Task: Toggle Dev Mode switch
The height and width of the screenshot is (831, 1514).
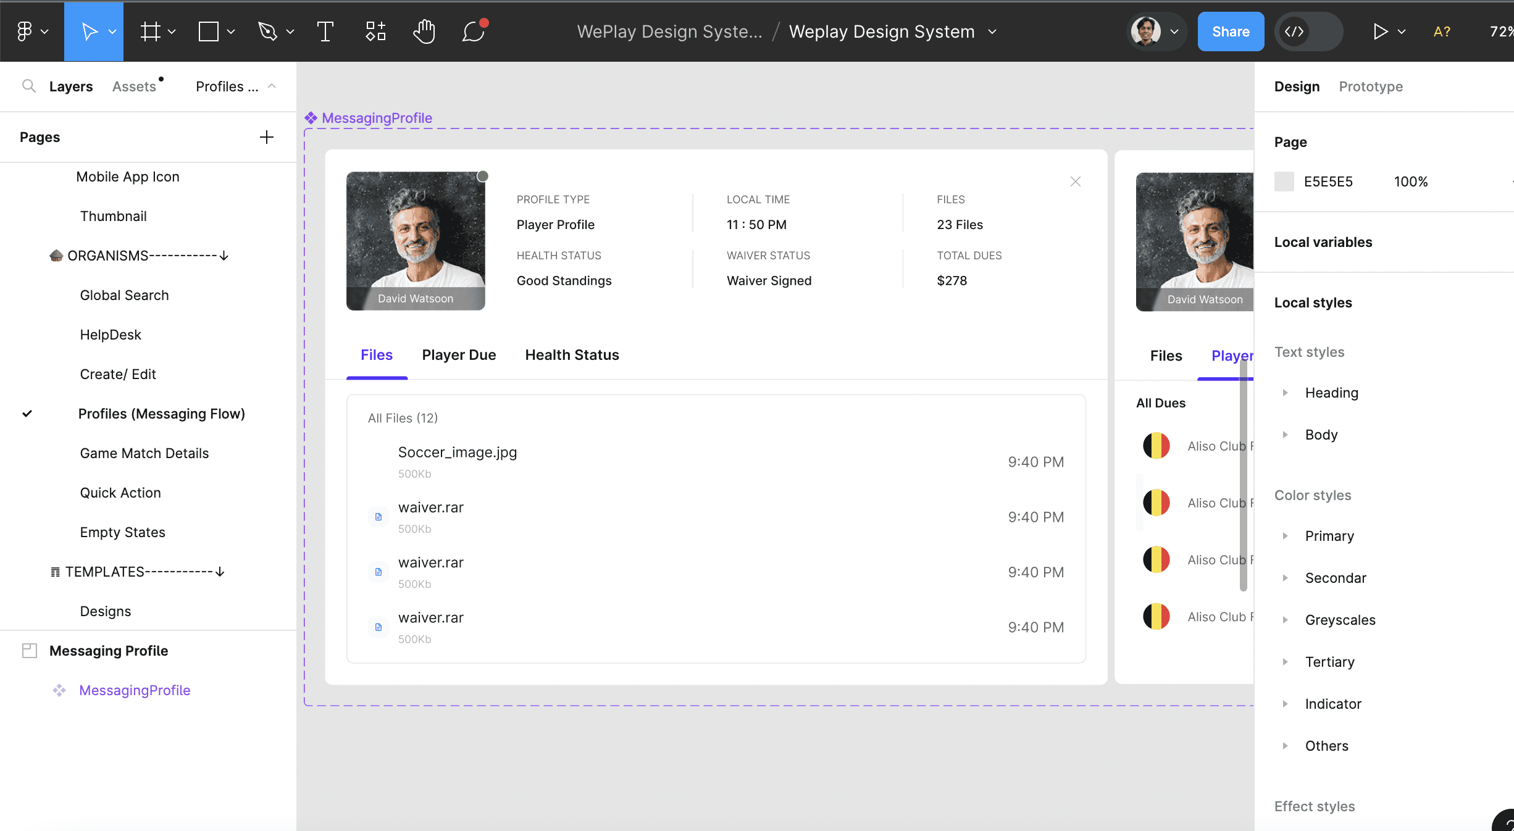Action: coord(1308,31)
